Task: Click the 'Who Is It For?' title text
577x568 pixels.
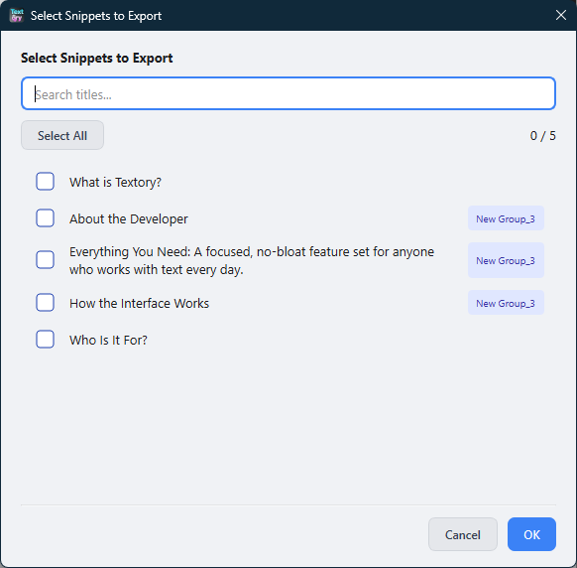Action: [108, 341]
